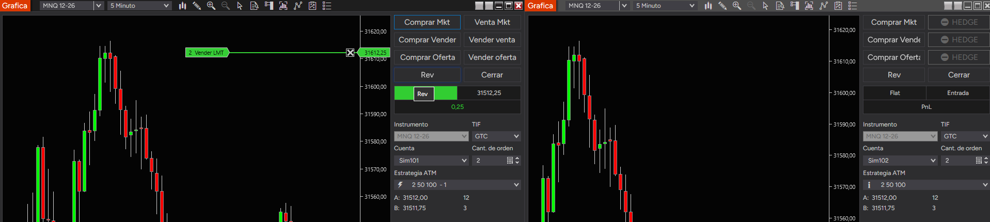Click the green position box showing Rev
This screenshot has width=990, height=222.
pos(426,93)
